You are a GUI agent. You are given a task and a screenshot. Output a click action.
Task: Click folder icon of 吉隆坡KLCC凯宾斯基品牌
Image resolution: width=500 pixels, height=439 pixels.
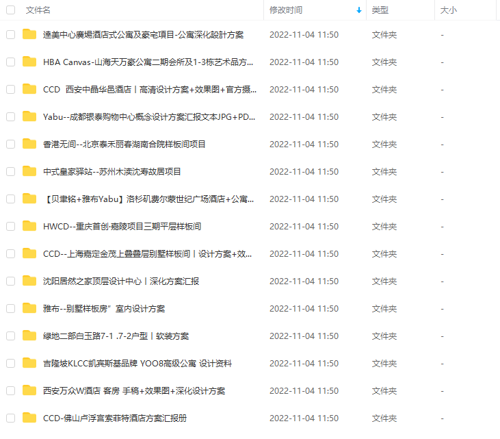pos(29,364)
